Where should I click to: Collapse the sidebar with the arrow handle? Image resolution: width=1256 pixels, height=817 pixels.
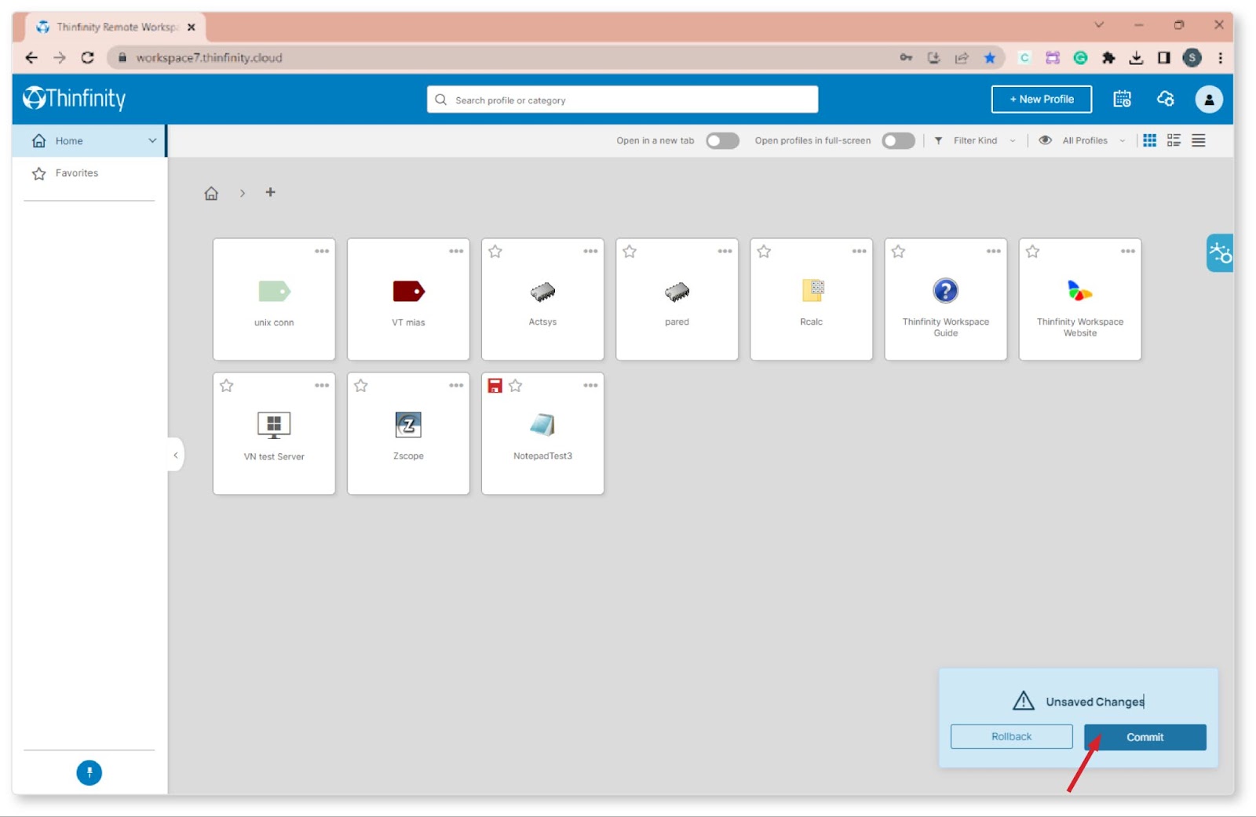pyautogui.click(x=176, y=455)
